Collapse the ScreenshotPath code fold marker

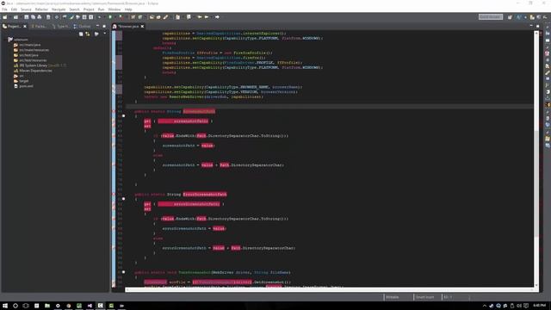tap(123, 115)
